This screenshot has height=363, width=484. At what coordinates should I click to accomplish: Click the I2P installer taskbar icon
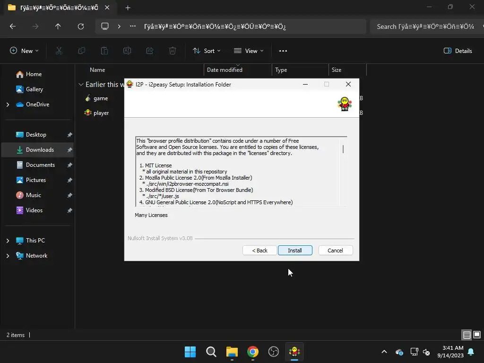click(x=294, y=352)
